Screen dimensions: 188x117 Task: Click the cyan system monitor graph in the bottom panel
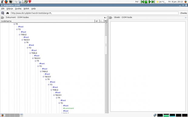pos(172,115)
